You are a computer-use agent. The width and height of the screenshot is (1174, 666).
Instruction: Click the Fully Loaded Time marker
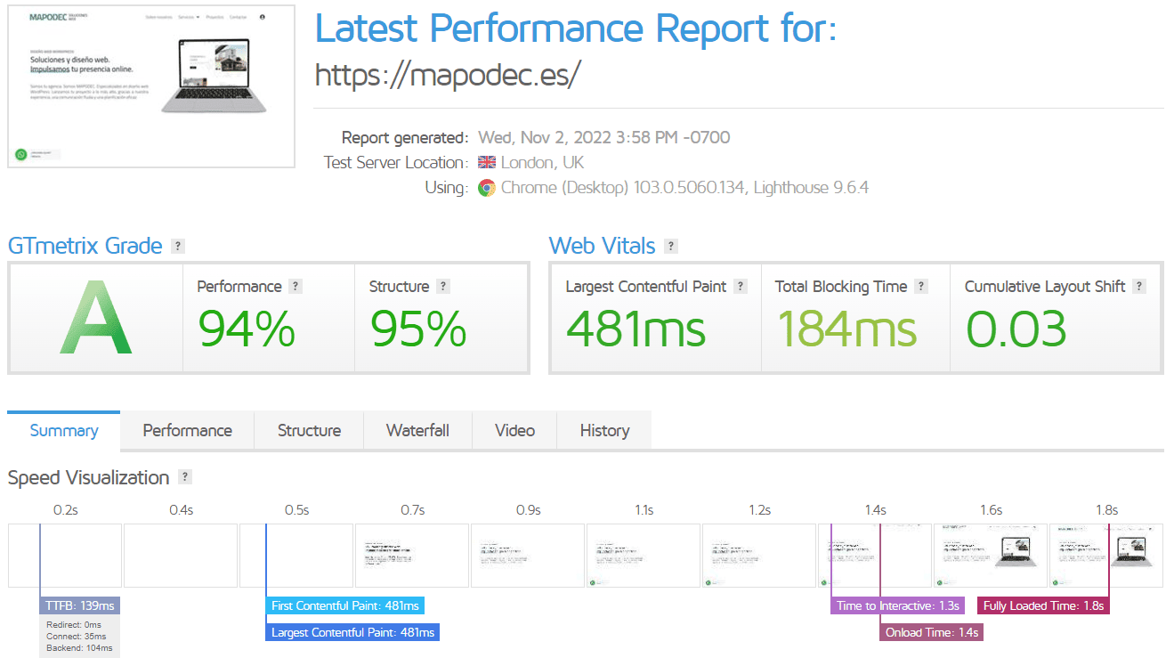tap(1043, 606)
